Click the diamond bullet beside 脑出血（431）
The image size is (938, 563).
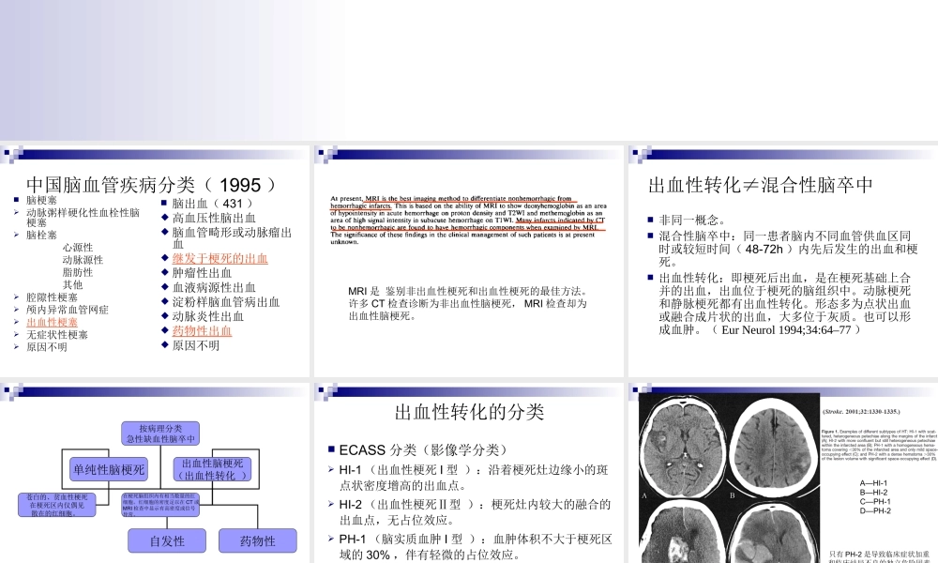[163, 201]
